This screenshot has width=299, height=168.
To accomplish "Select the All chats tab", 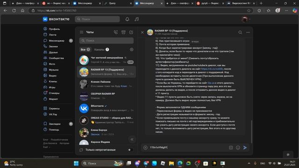I will click(x=85, y=49).
